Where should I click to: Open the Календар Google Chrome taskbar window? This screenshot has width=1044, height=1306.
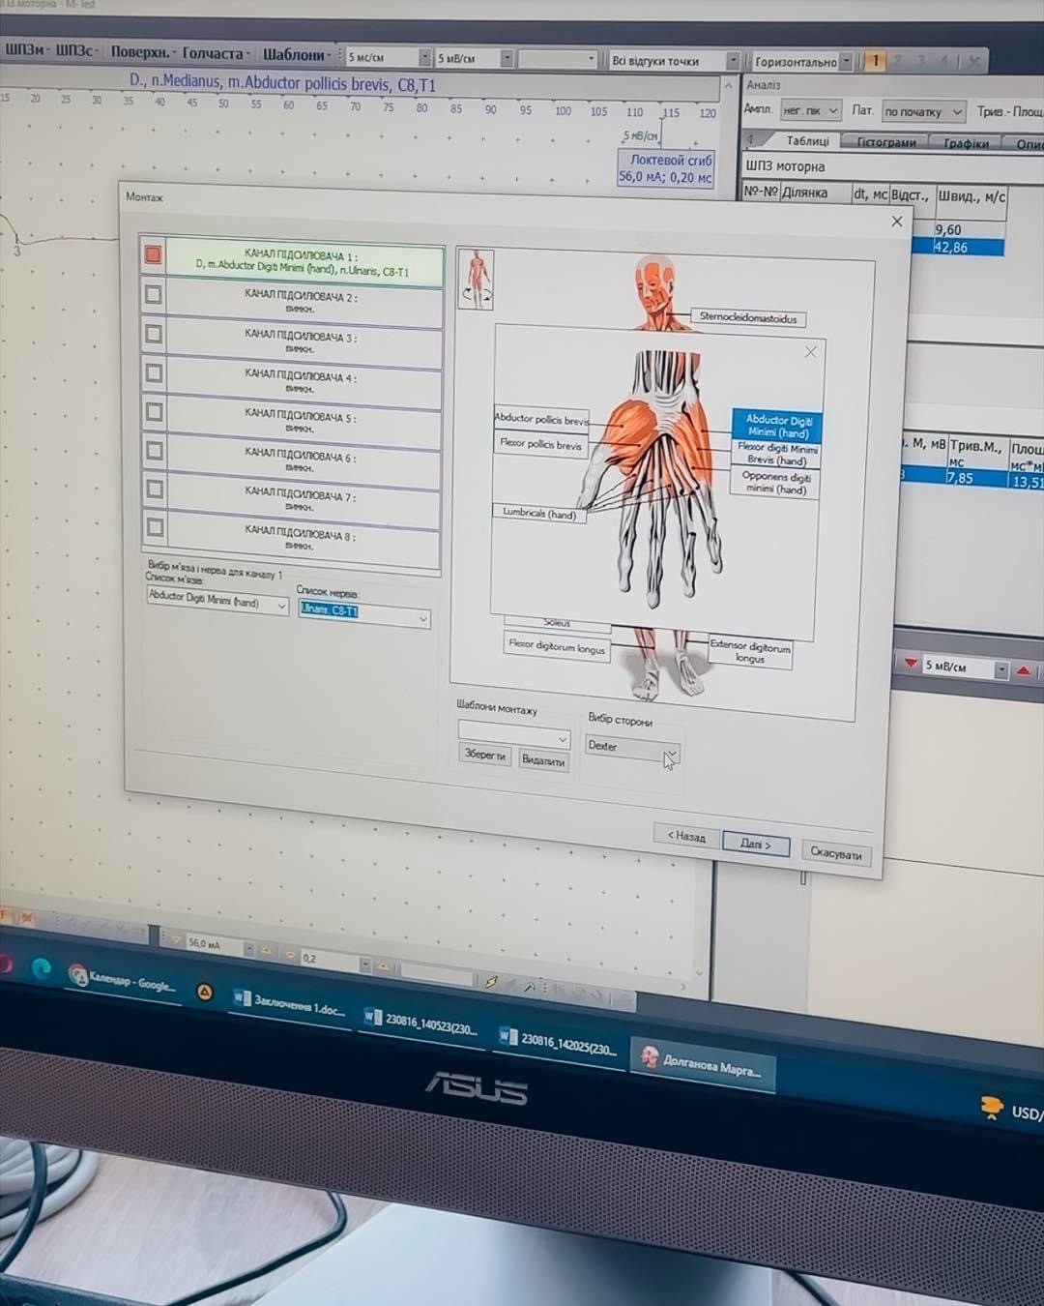[x=124, y=981]
